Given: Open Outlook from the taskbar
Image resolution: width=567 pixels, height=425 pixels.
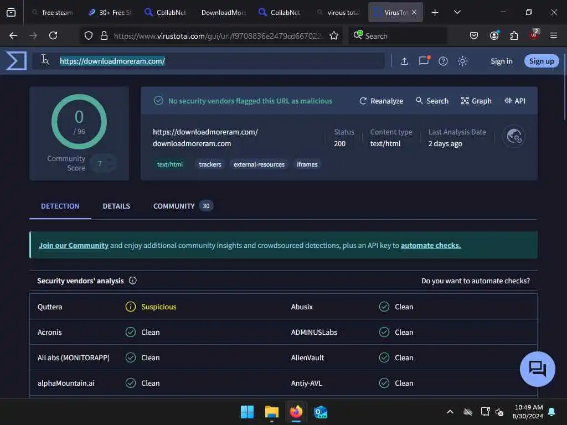Looking at the screenshot, I should [321, 412].
